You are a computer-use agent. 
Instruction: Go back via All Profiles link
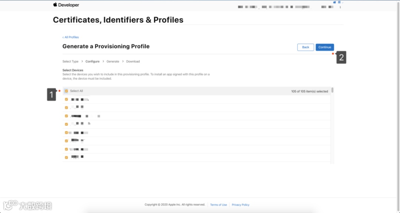point(71,37)
